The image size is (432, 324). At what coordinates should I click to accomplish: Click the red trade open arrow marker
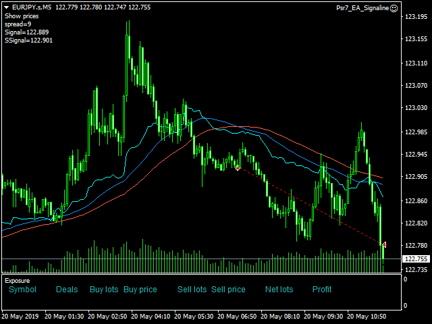pyautogui.click(x=238, y=168)
